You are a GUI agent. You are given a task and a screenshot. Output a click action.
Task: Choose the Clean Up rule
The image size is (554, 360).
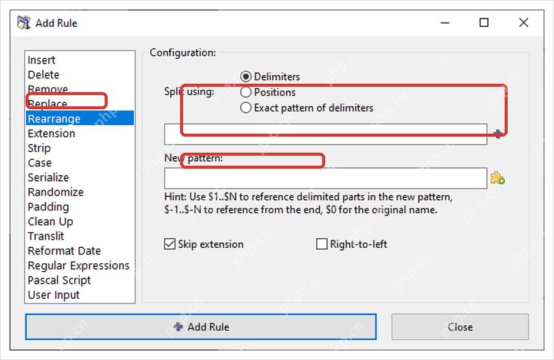point(80,222)
